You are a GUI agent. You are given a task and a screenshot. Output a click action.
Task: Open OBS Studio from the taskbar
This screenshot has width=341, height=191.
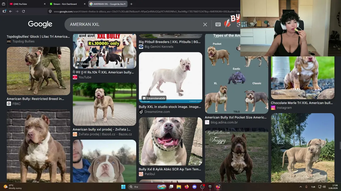coord(202,187)
